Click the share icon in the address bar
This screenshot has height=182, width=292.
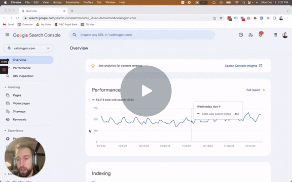click(x=214, y=18)
